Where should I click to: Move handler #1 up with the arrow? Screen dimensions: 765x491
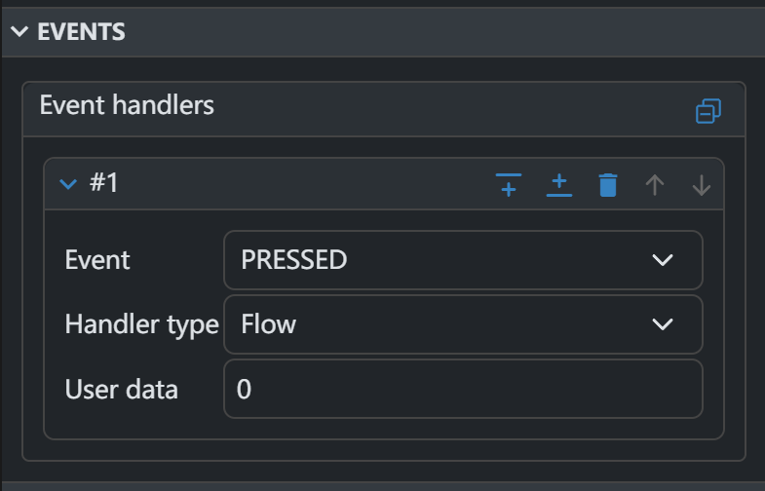[x=655, y=184]
